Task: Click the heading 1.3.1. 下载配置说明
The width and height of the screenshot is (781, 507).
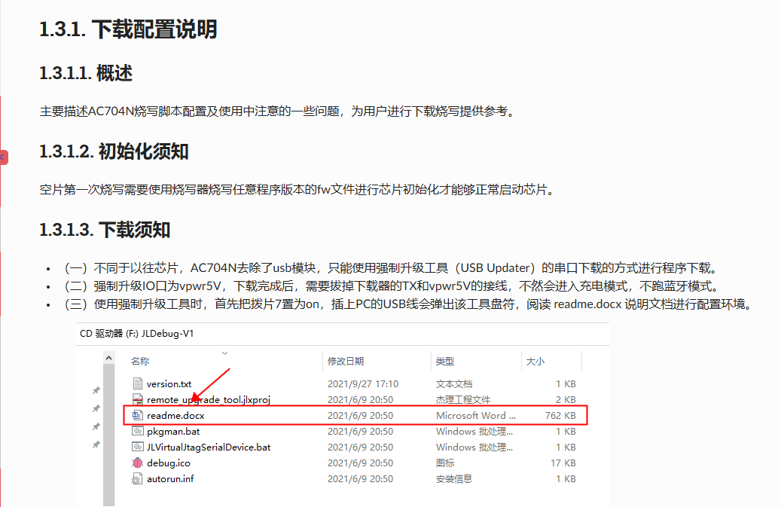Action: pyautogui.click(x=129, y=29)
